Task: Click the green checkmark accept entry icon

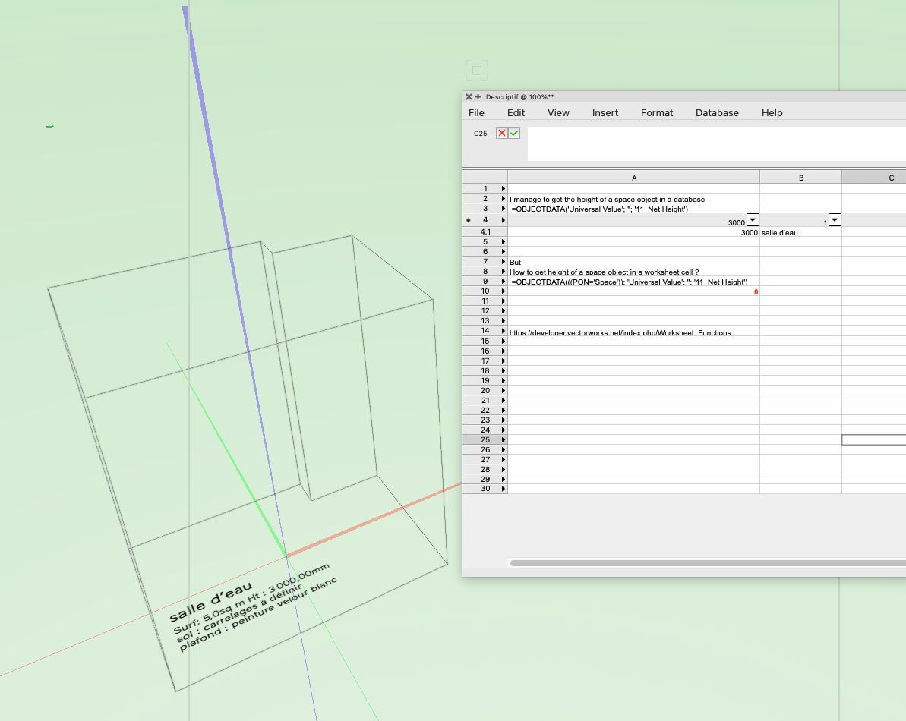Action: tap(514, 133)
